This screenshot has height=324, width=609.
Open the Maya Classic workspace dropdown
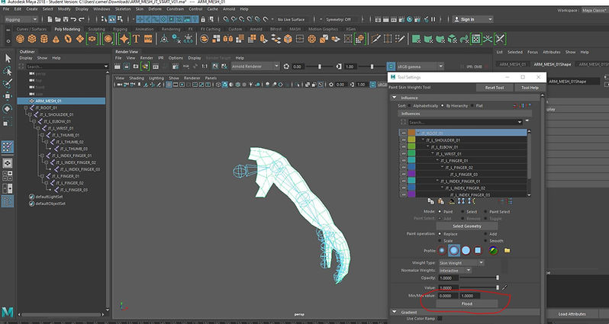click(x=594, y=10)
